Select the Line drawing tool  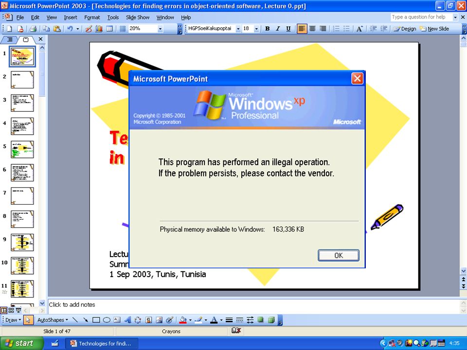click(x=75, y=320)
